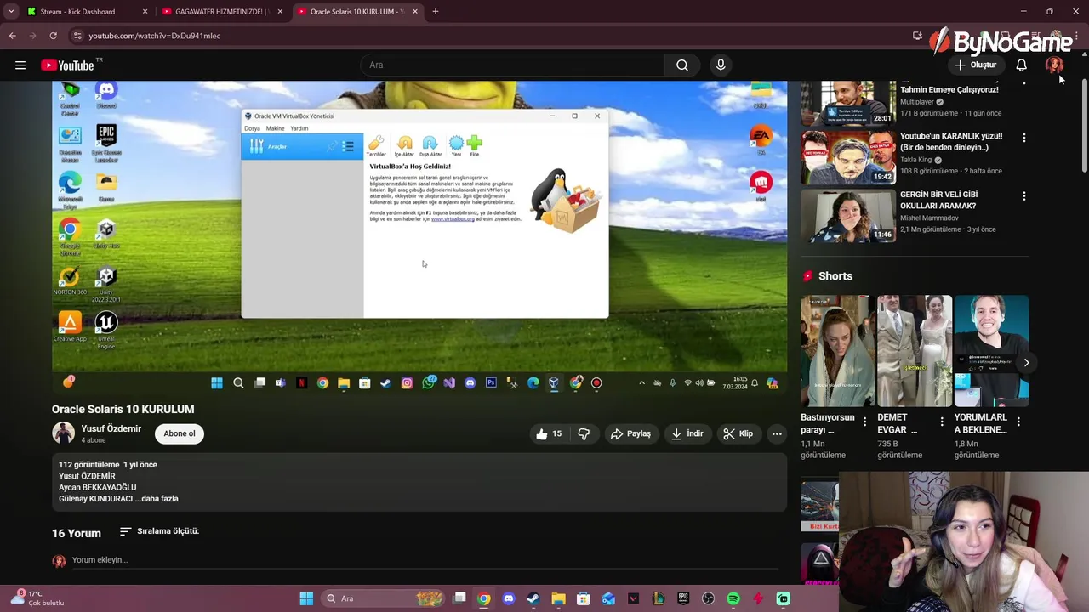1089x612 pixels.
Task: Open Steam from the Windows taskbar
Action: pos(533,598)
